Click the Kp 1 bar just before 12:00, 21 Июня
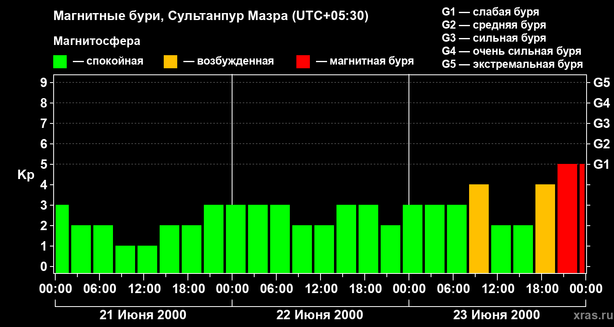614x327 pixels. pos(125,259)
